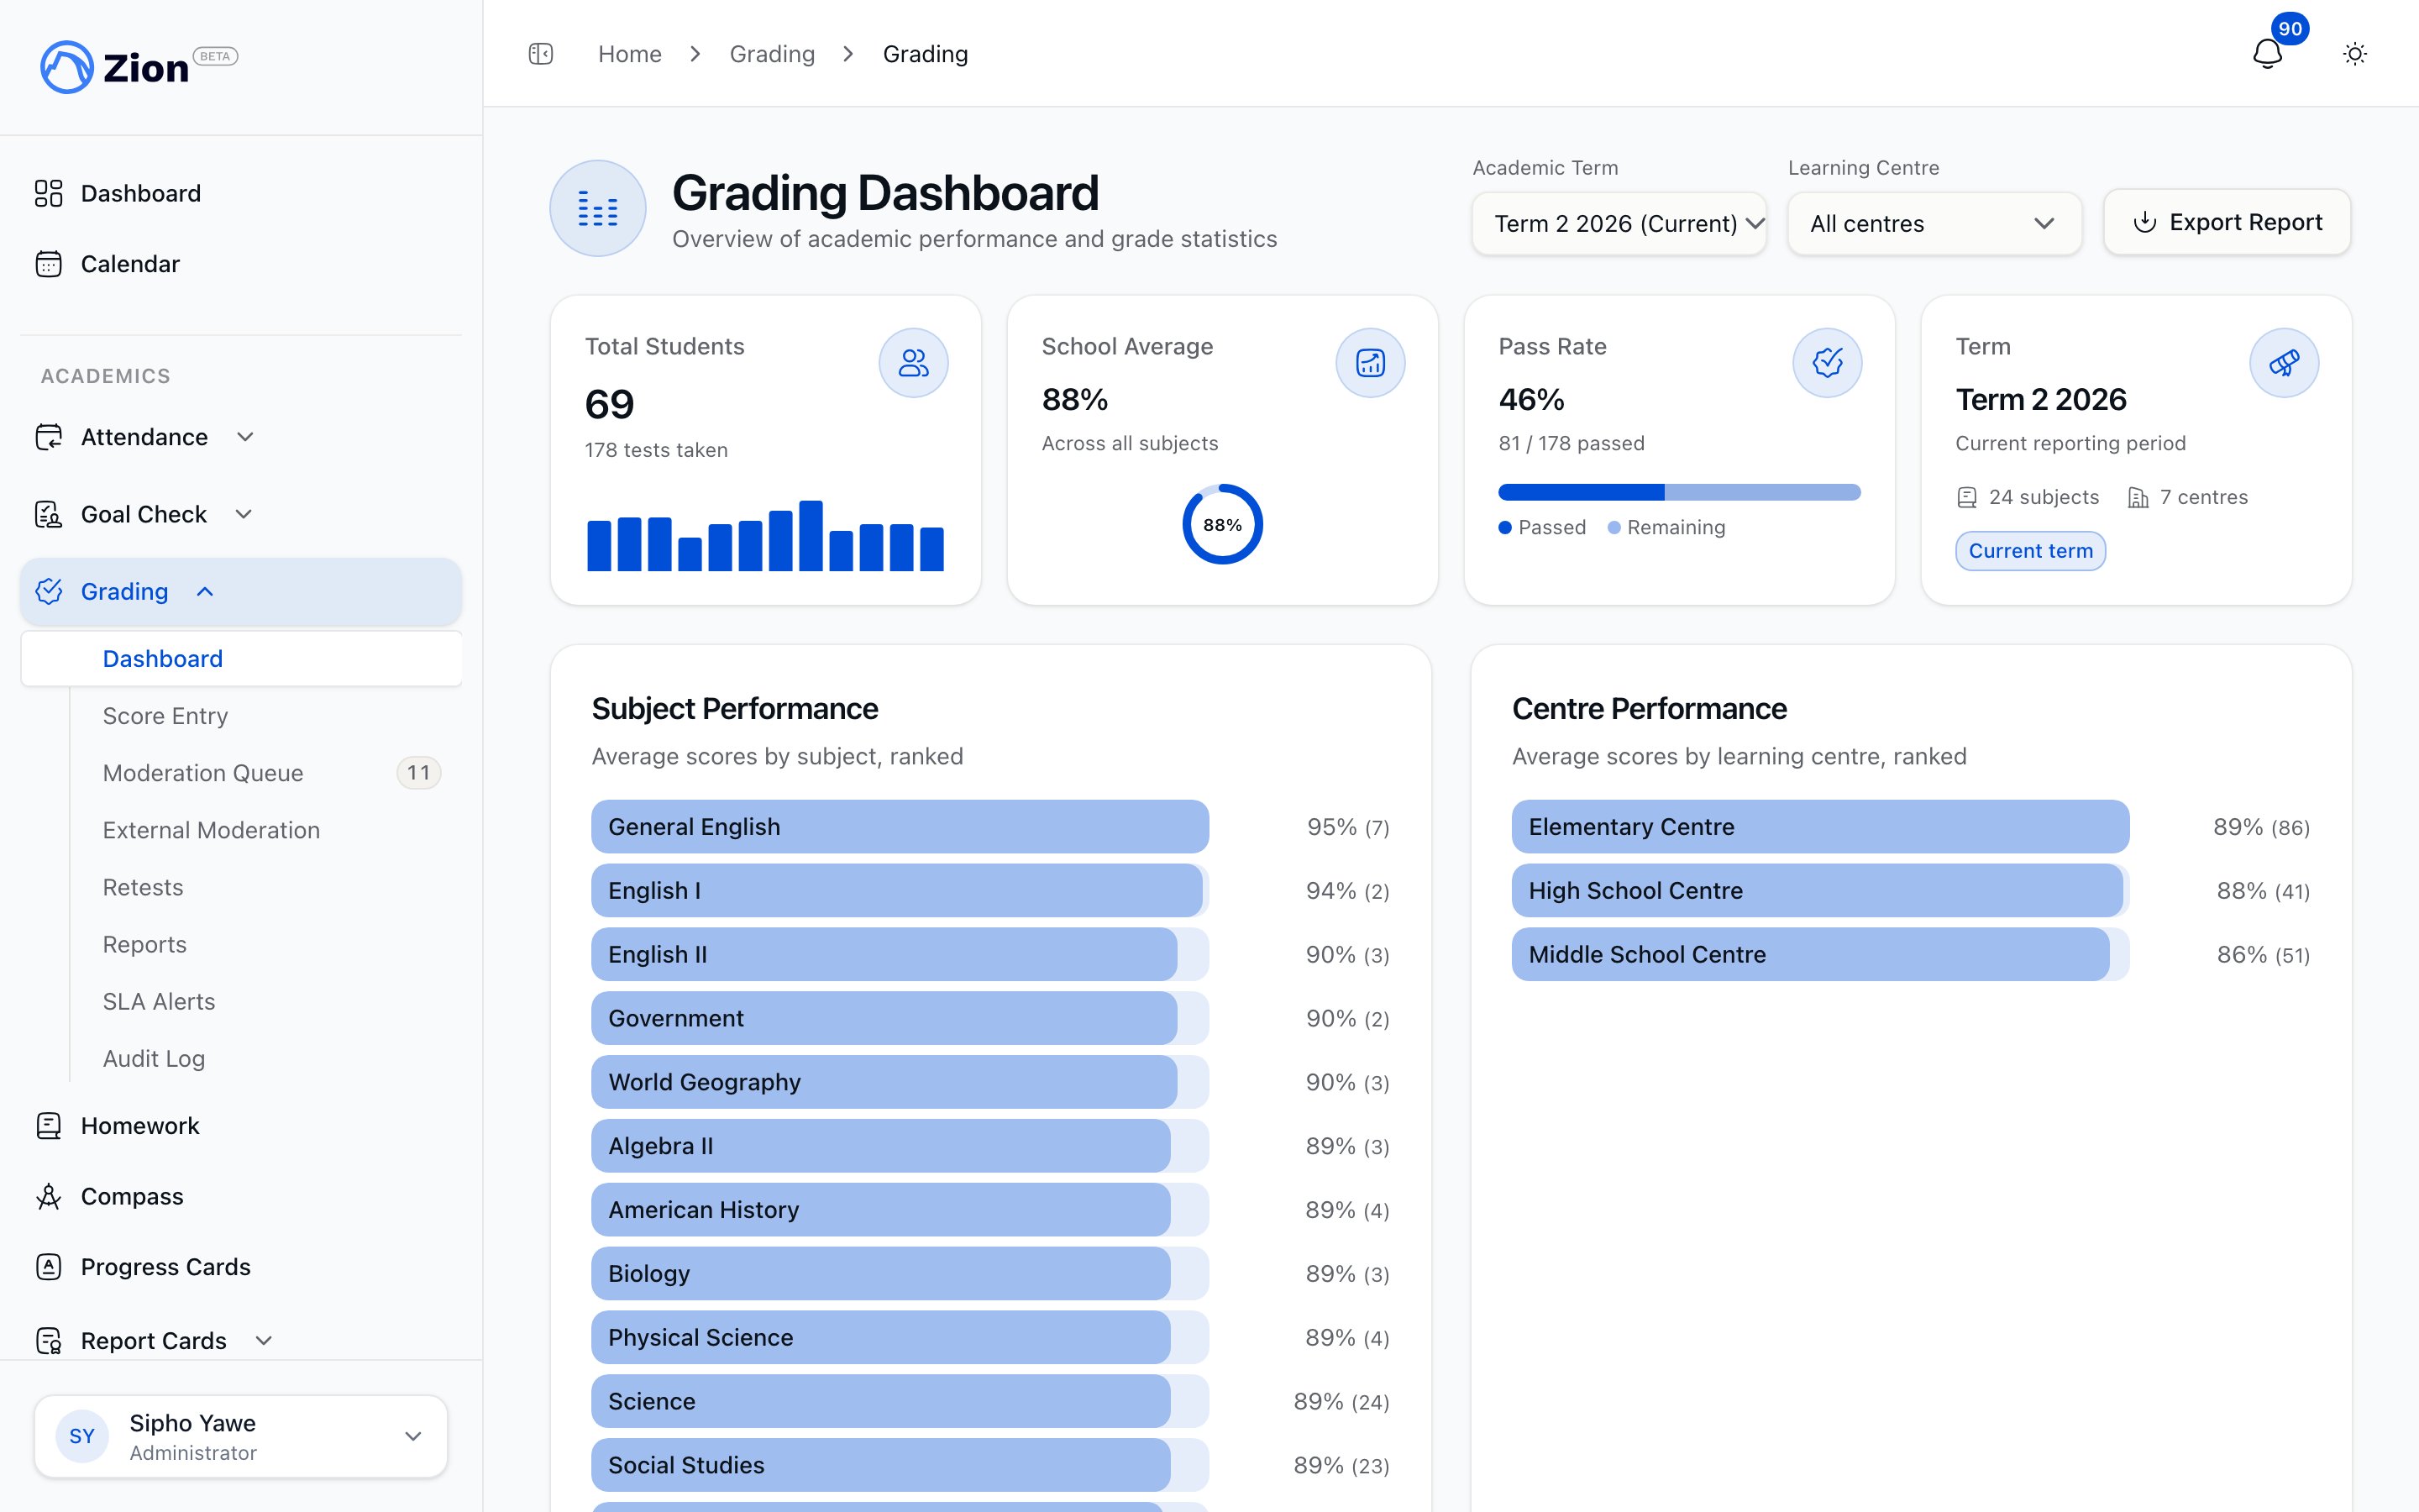The image size is (2419, 1512).
Task: Open the notifications bell
Action: click(2267, 54)
